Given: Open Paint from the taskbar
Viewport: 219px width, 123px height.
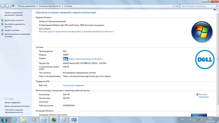Looking at the screenshot, I should pyautogui.click(x=64, y=120).
